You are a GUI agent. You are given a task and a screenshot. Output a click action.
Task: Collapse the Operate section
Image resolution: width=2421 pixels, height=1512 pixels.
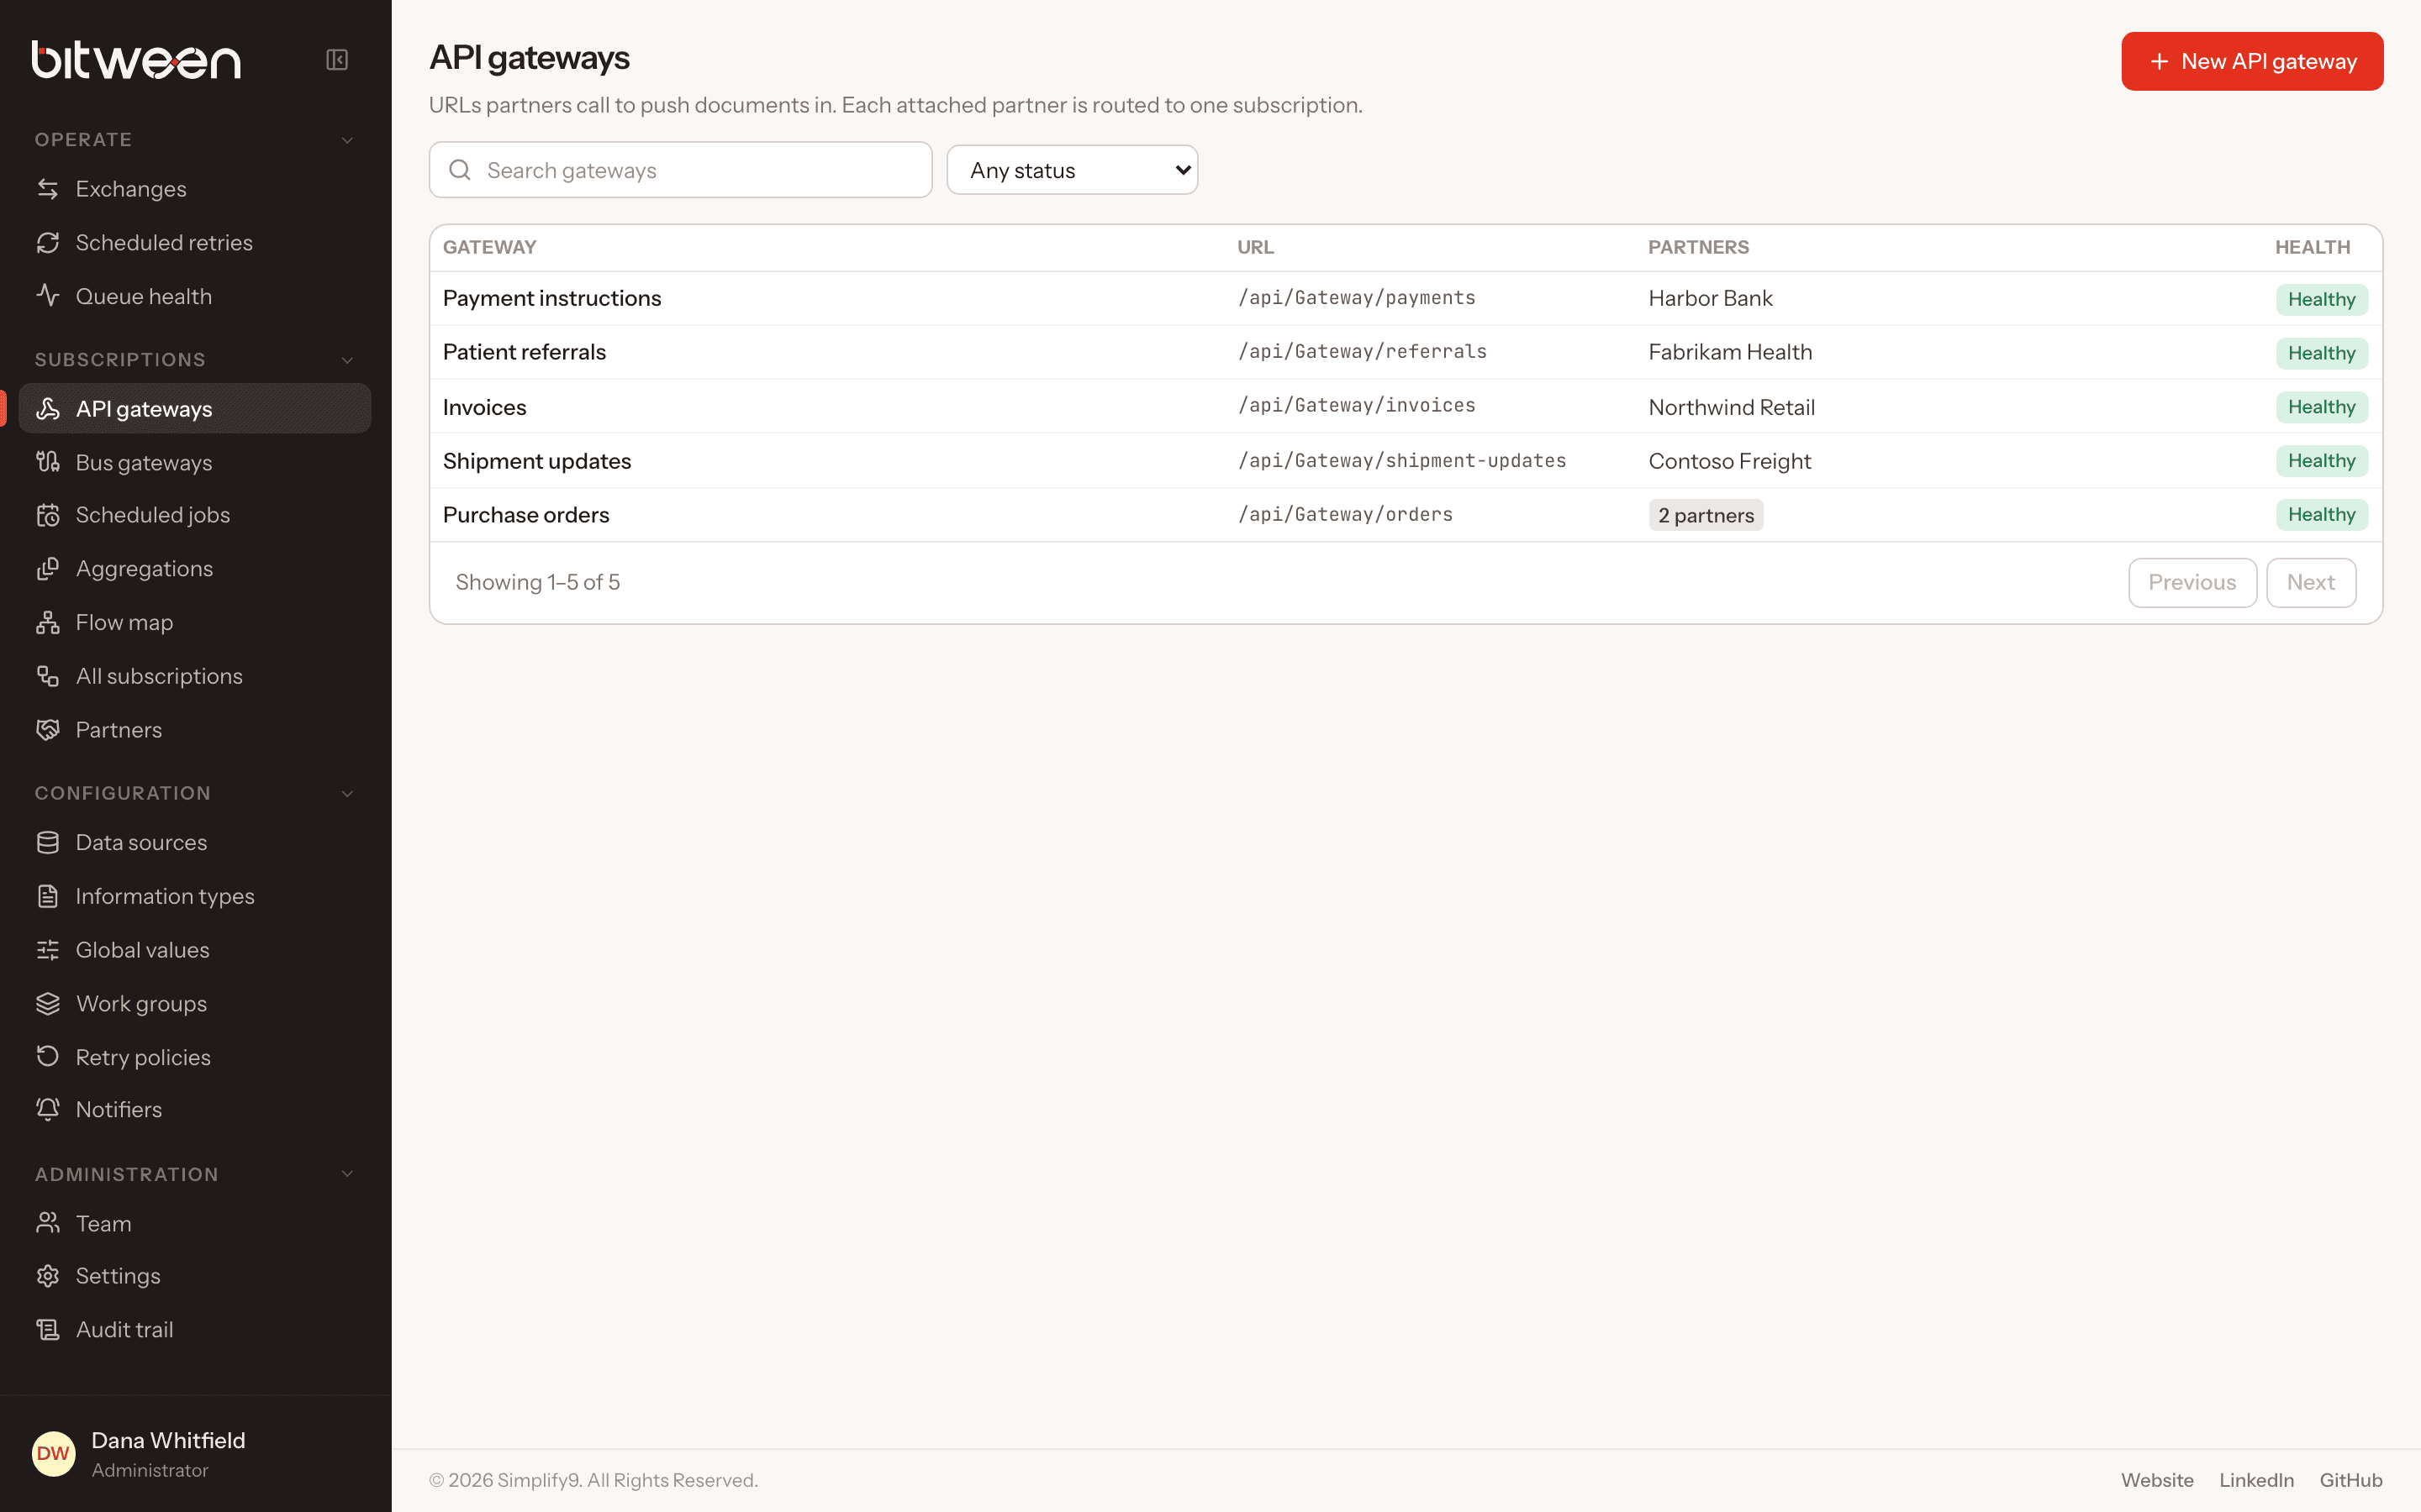(347, 140)
